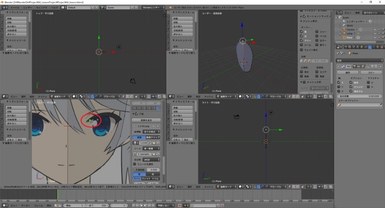Add a new scene with plus

[x=132, y=7]
